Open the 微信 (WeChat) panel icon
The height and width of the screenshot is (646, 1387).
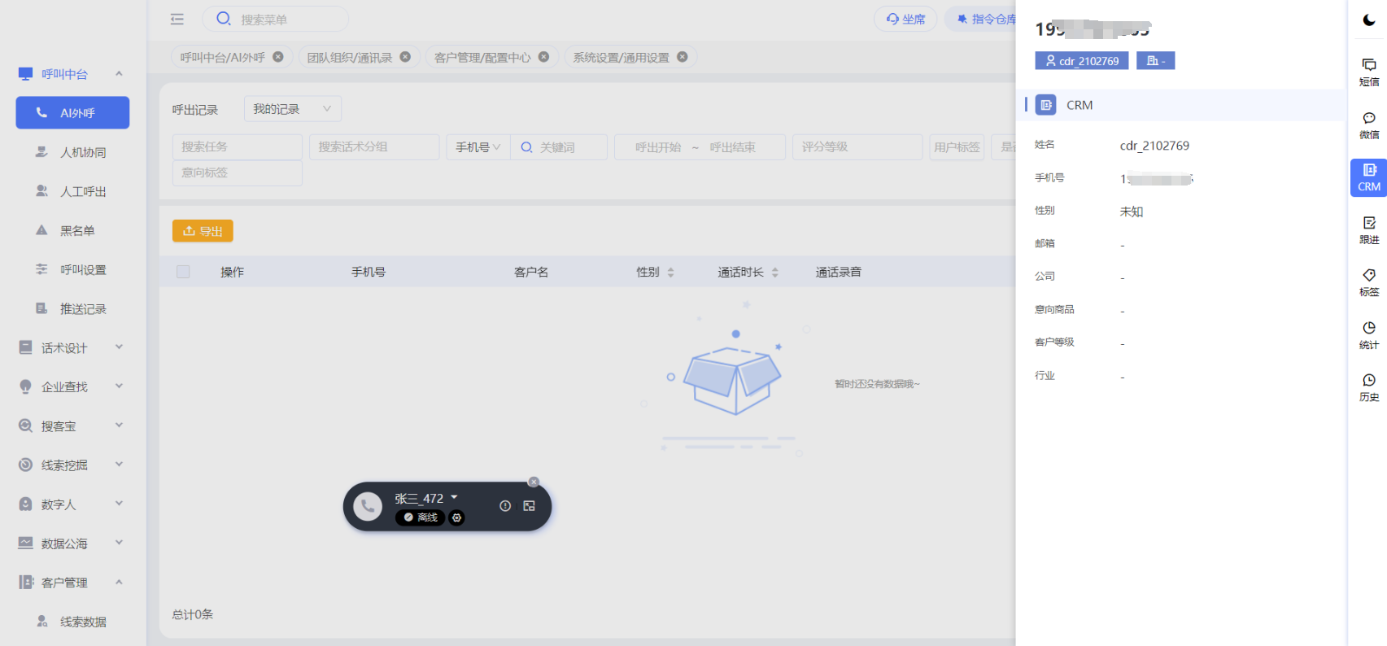click(1368, 125)
